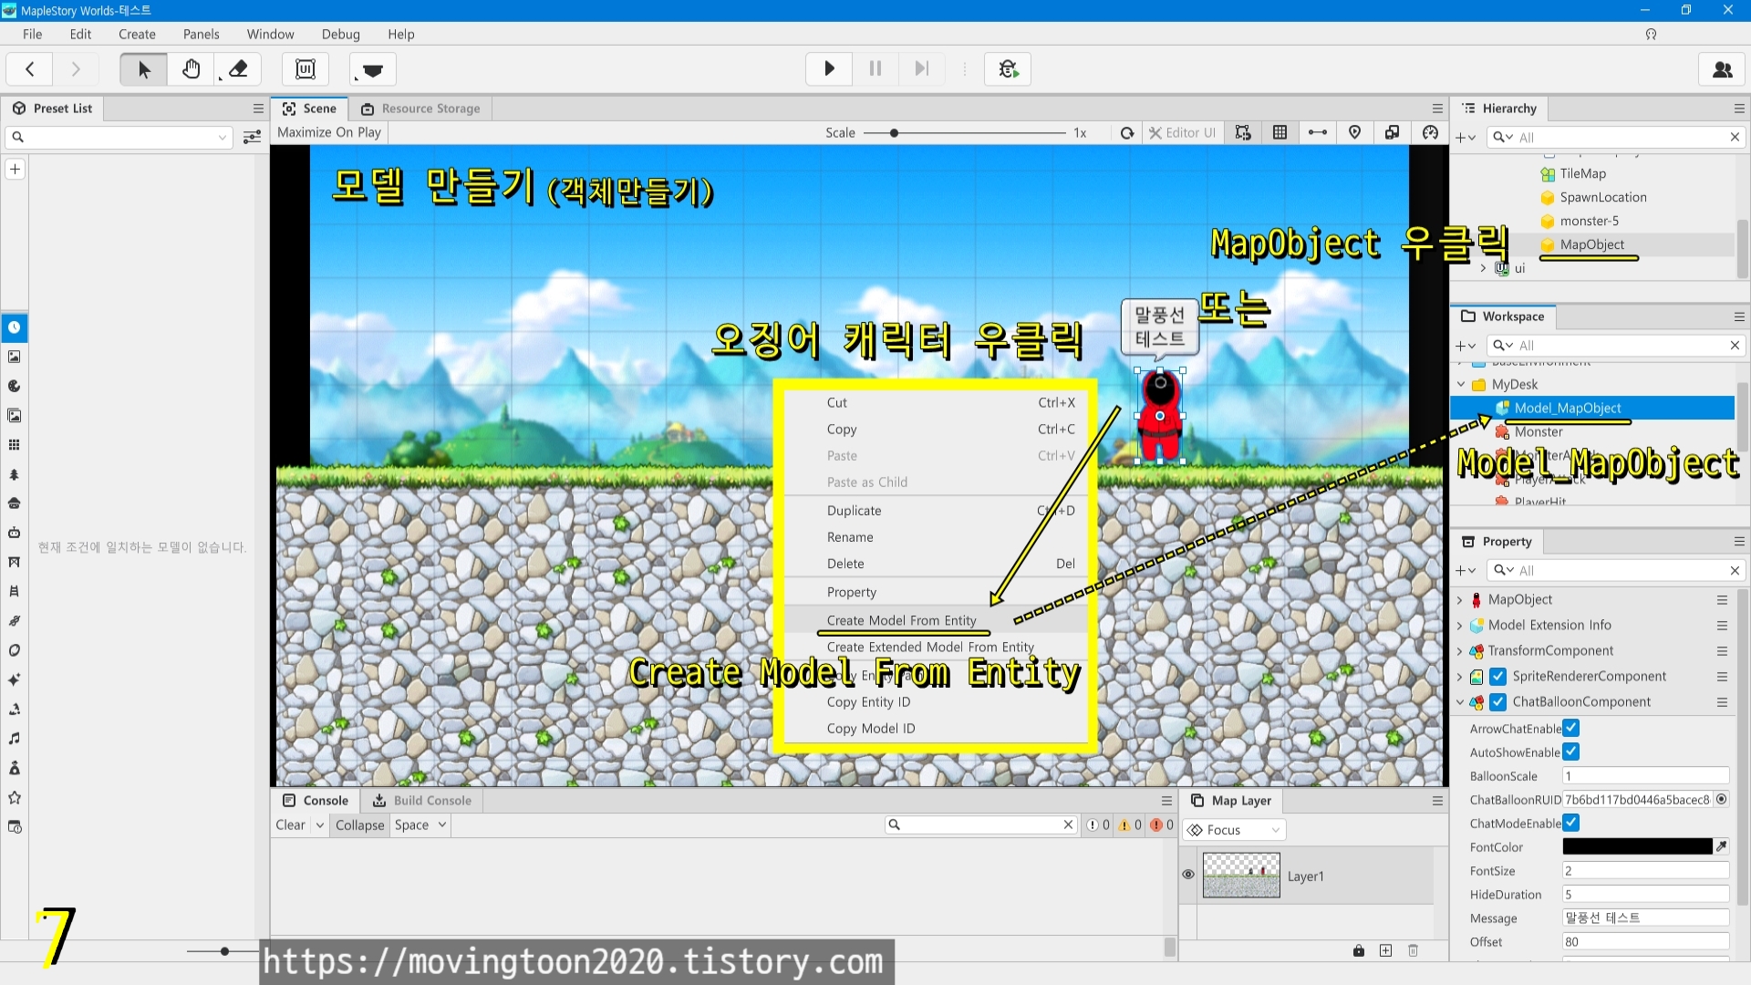Open the File menu
The width and height of the screenshot is (1751, 985).
pyautogui.click(x=33, y=34)
